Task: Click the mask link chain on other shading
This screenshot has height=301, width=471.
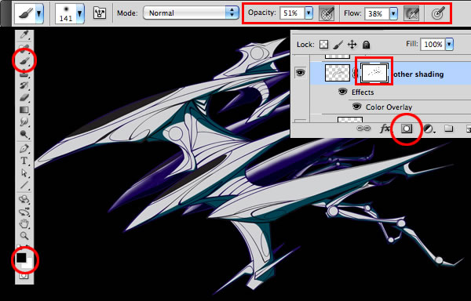Action: click(356, 73)
